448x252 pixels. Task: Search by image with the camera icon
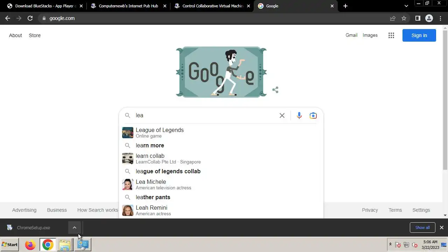coord(313,115)
